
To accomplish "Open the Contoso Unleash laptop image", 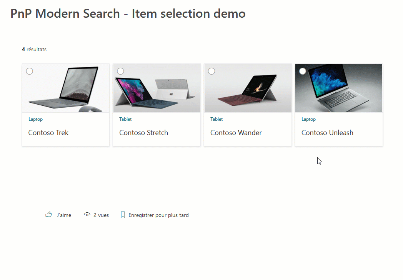I will point(339,88).
